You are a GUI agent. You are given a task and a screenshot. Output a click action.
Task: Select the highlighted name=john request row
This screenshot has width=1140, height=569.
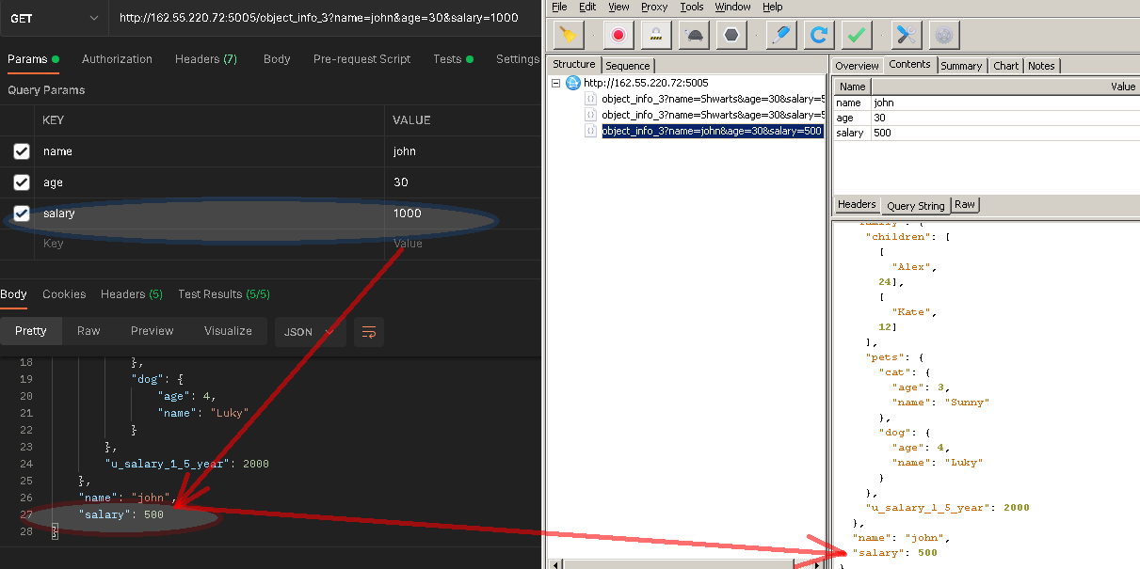pos(713,132)
